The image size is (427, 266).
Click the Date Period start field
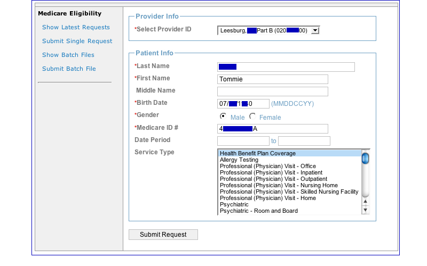[243, 141]
